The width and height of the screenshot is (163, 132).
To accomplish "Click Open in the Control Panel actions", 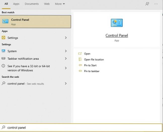I will pos(87,54).
